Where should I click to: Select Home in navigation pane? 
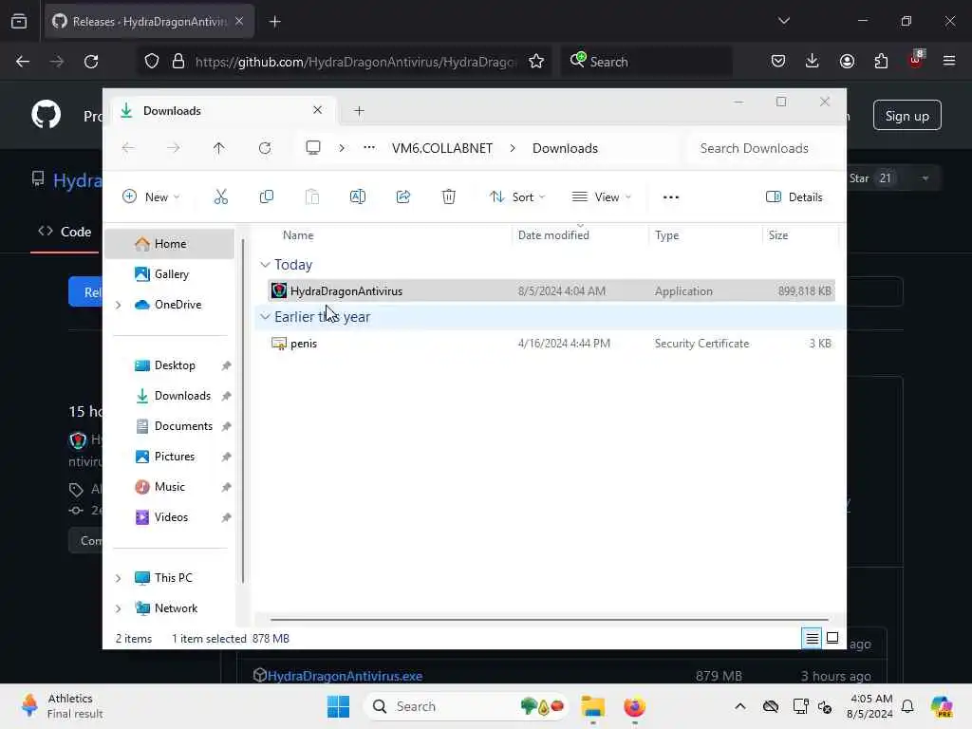(169, 244)
